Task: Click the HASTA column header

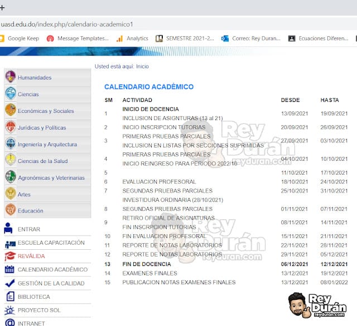Action: (330, 100)
